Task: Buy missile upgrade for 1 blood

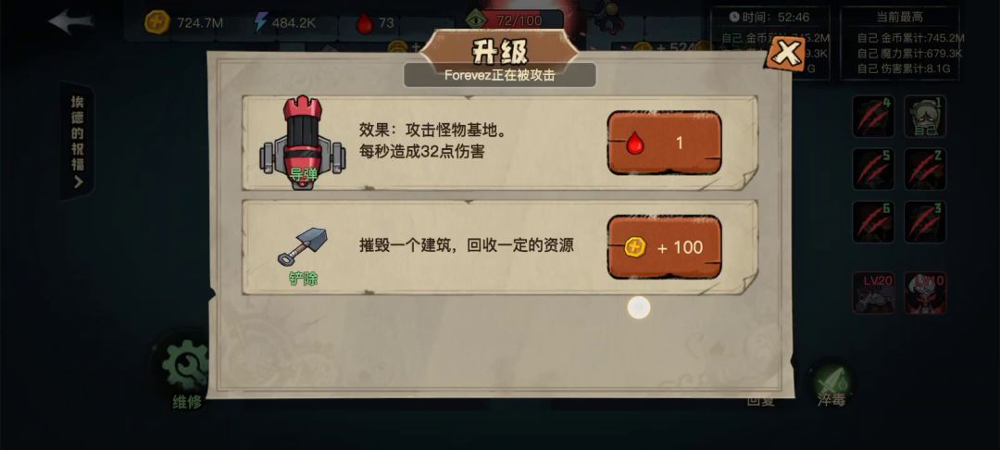Action: 664,143
